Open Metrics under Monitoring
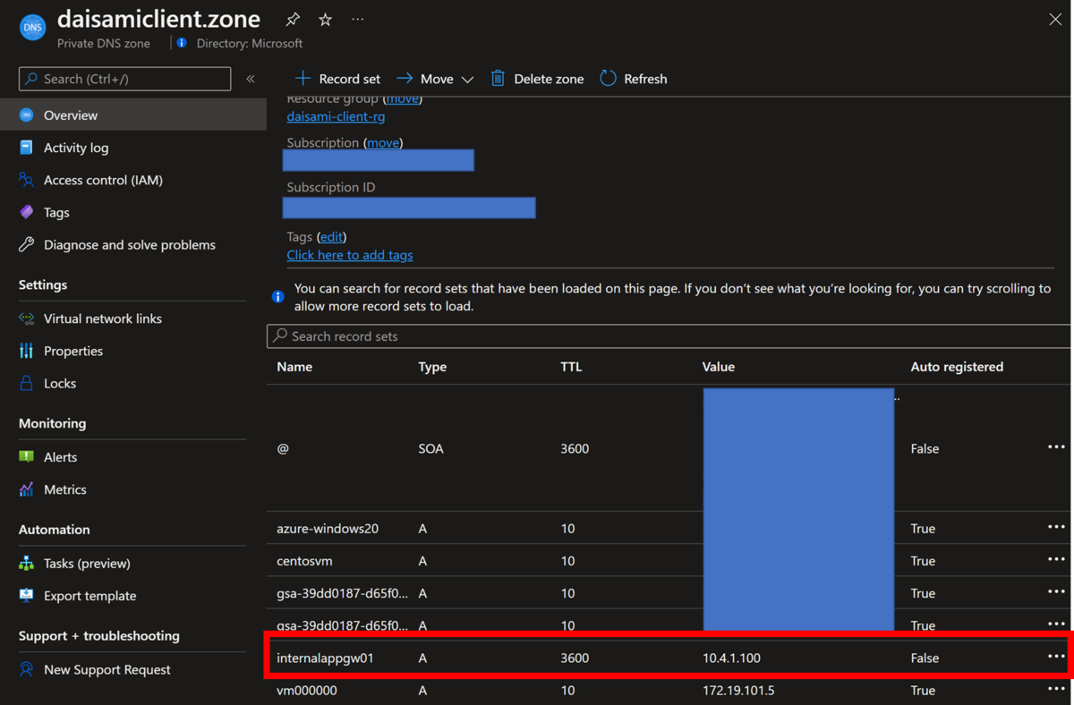 (x=65, y=489)
